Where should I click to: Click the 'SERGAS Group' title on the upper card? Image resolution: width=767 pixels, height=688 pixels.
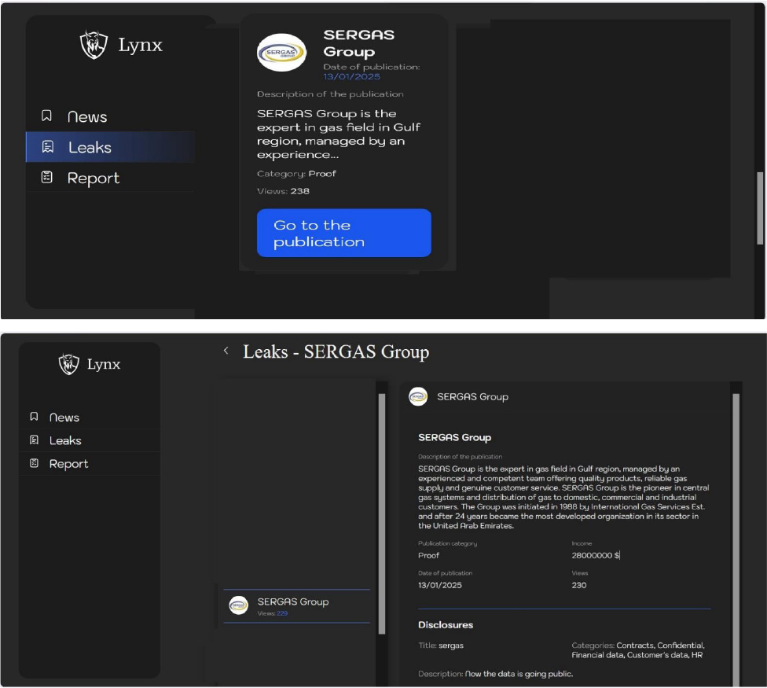pyautogui.click(x=358, y=43)
